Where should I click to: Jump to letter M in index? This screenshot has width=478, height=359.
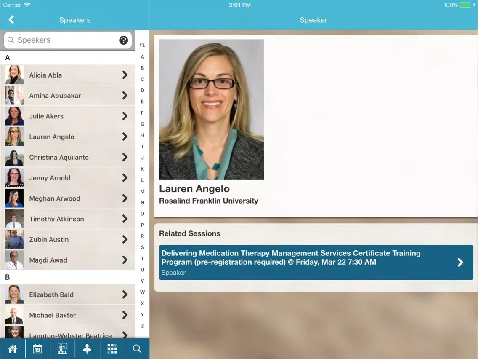coord(142,191)
